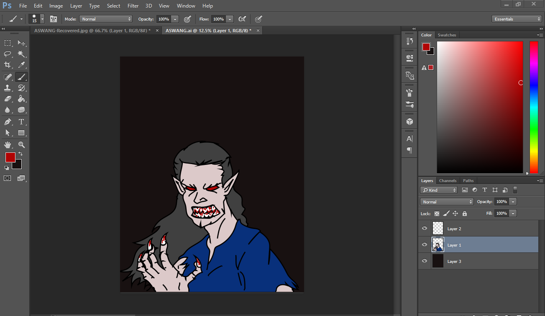Viewport: 545px width, 316px height.
Task: Open the History panel icon
Action: pos(409,41)
